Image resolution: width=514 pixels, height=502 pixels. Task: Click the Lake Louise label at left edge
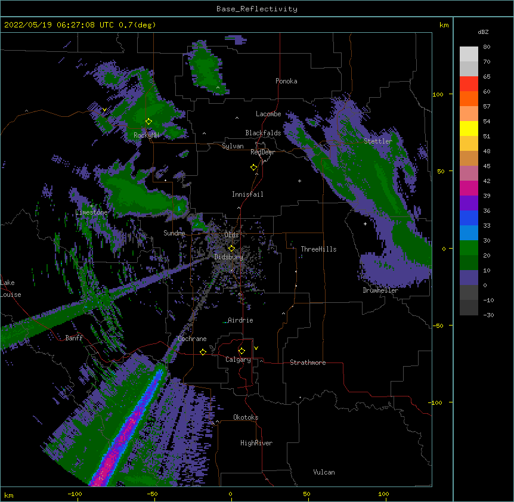coord(11,289)
